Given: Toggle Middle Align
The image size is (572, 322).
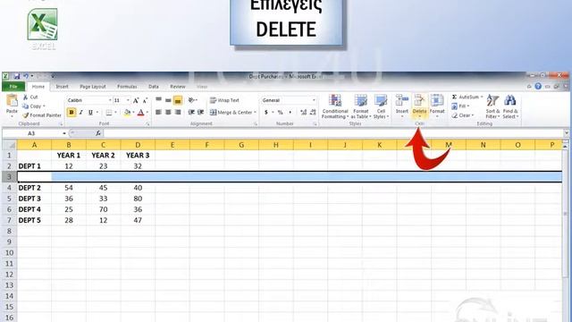Looking at the screenshot, I should pos(168,100).
